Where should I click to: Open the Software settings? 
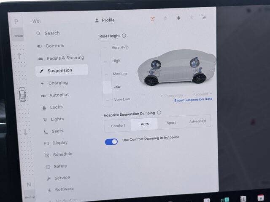(x=61, y=189)
